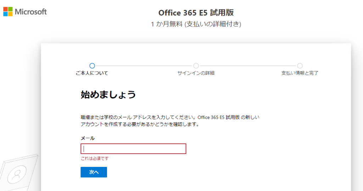This screenshot has height=191, width=363.
Task: Click the 支払い情報と完了 step label
Action: point(300,73)
